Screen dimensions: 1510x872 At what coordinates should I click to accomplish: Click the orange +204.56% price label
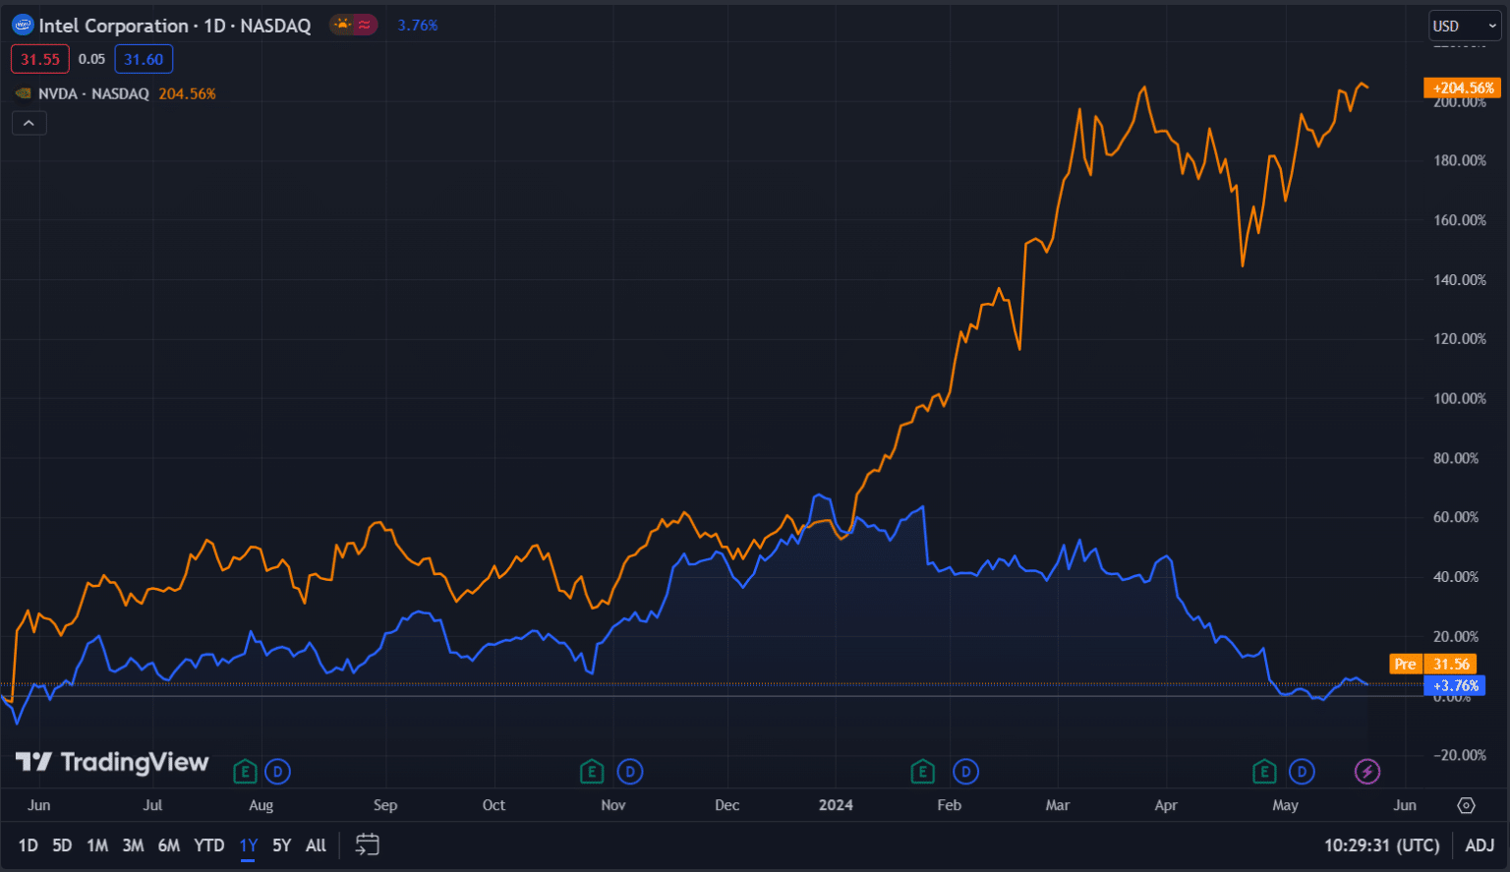(x=1463, y=87)
